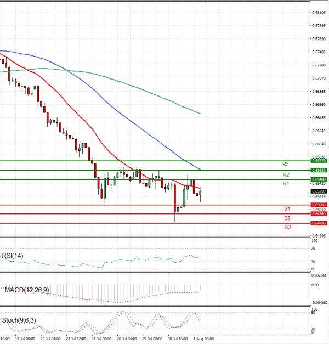Click the 30 Jul 16:00 time label

178,339
